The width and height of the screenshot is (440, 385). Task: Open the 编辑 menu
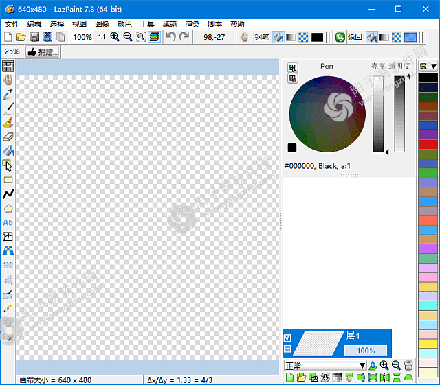pos(34,24)
